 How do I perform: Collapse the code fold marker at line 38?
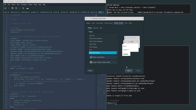tap(10, 94)
